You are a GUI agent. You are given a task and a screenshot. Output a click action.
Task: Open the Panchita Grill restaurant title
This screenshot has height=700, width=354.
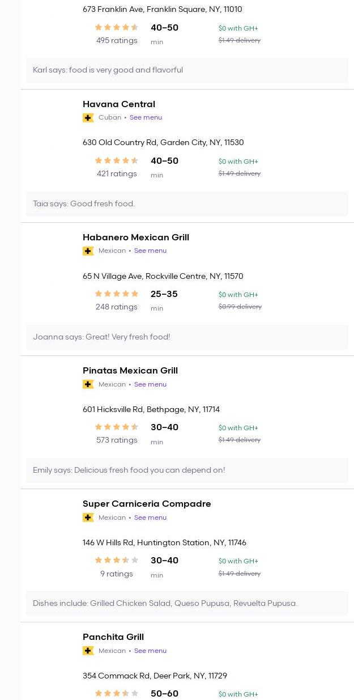[x=113, y=637]
